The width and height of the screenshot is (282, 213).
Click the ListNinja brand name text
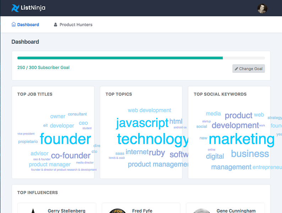tap(33, 8)
